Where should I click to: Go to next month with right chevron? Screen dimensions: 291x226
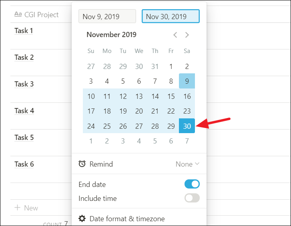187,35
